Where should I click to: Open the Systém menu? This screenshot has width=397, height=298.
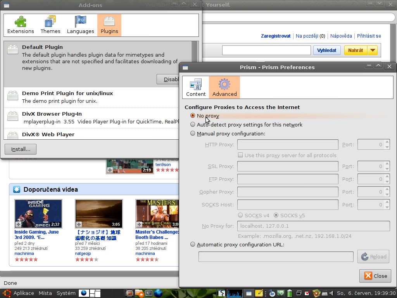(x=66, y=293)
